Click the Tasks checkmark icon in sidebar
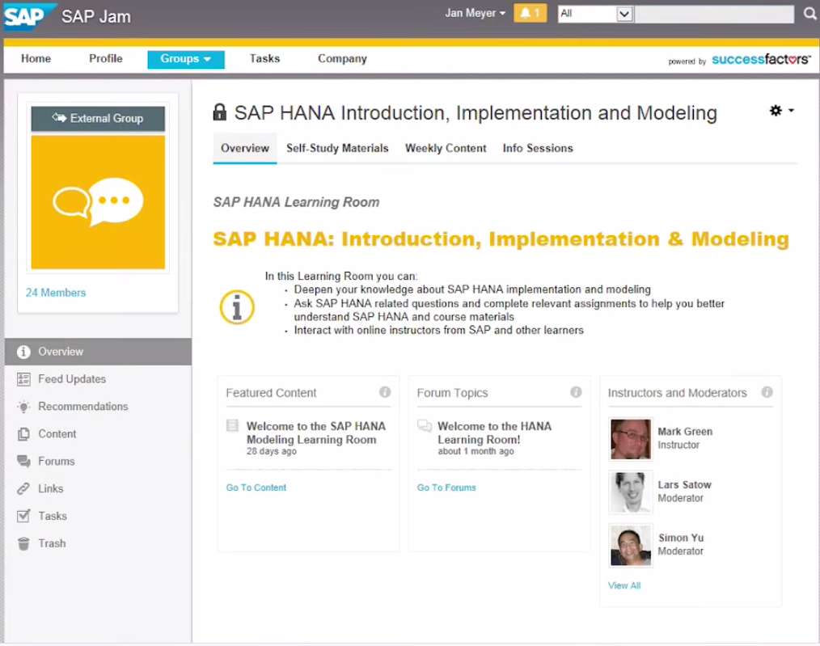820x646 pixels. (x=23, y=516)
